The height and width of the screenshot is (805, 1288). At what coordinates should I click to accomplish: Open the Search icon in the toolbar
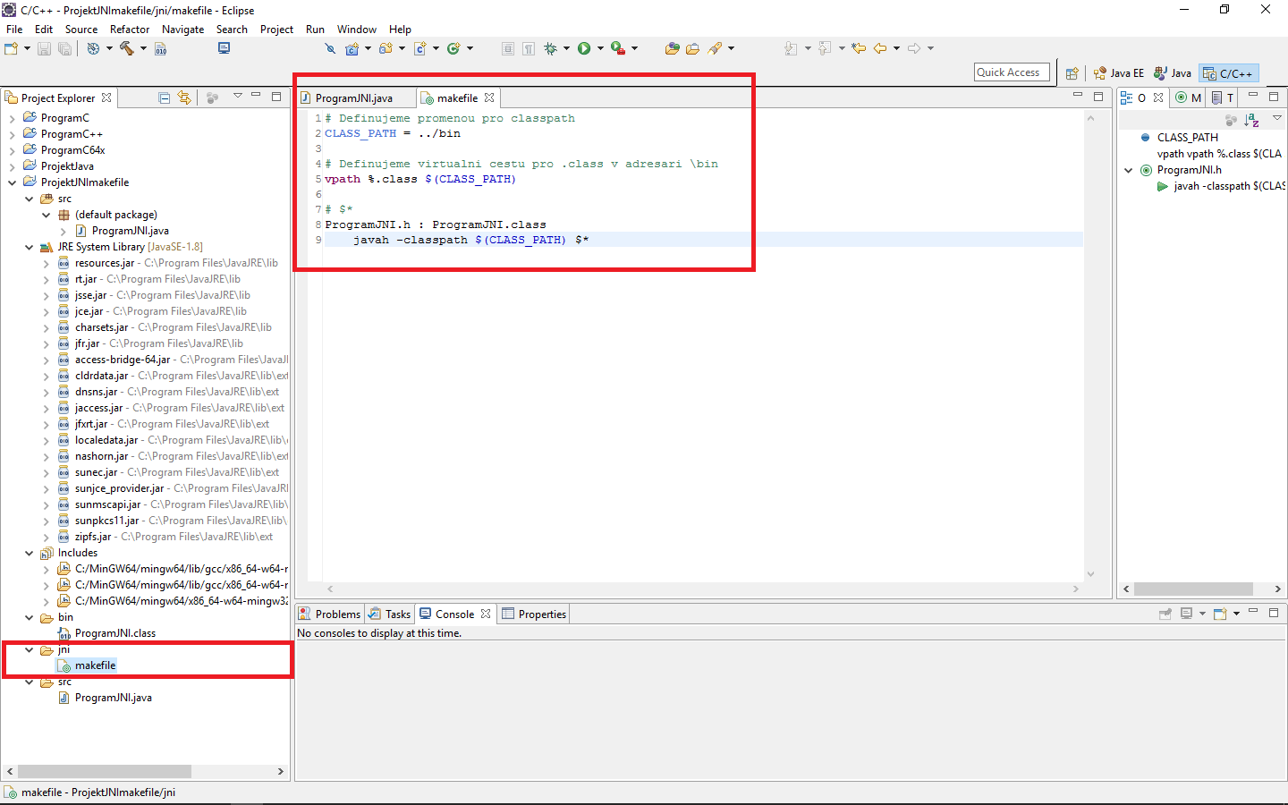pos(331,48)
